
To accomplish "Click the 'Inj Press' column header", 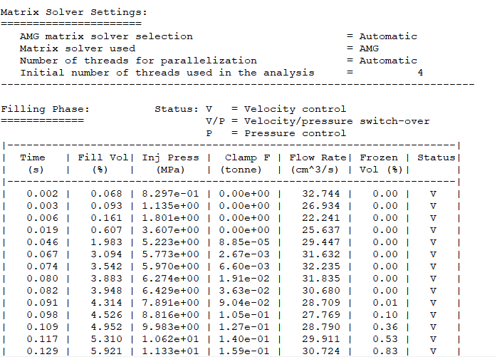I will (170, 157).
